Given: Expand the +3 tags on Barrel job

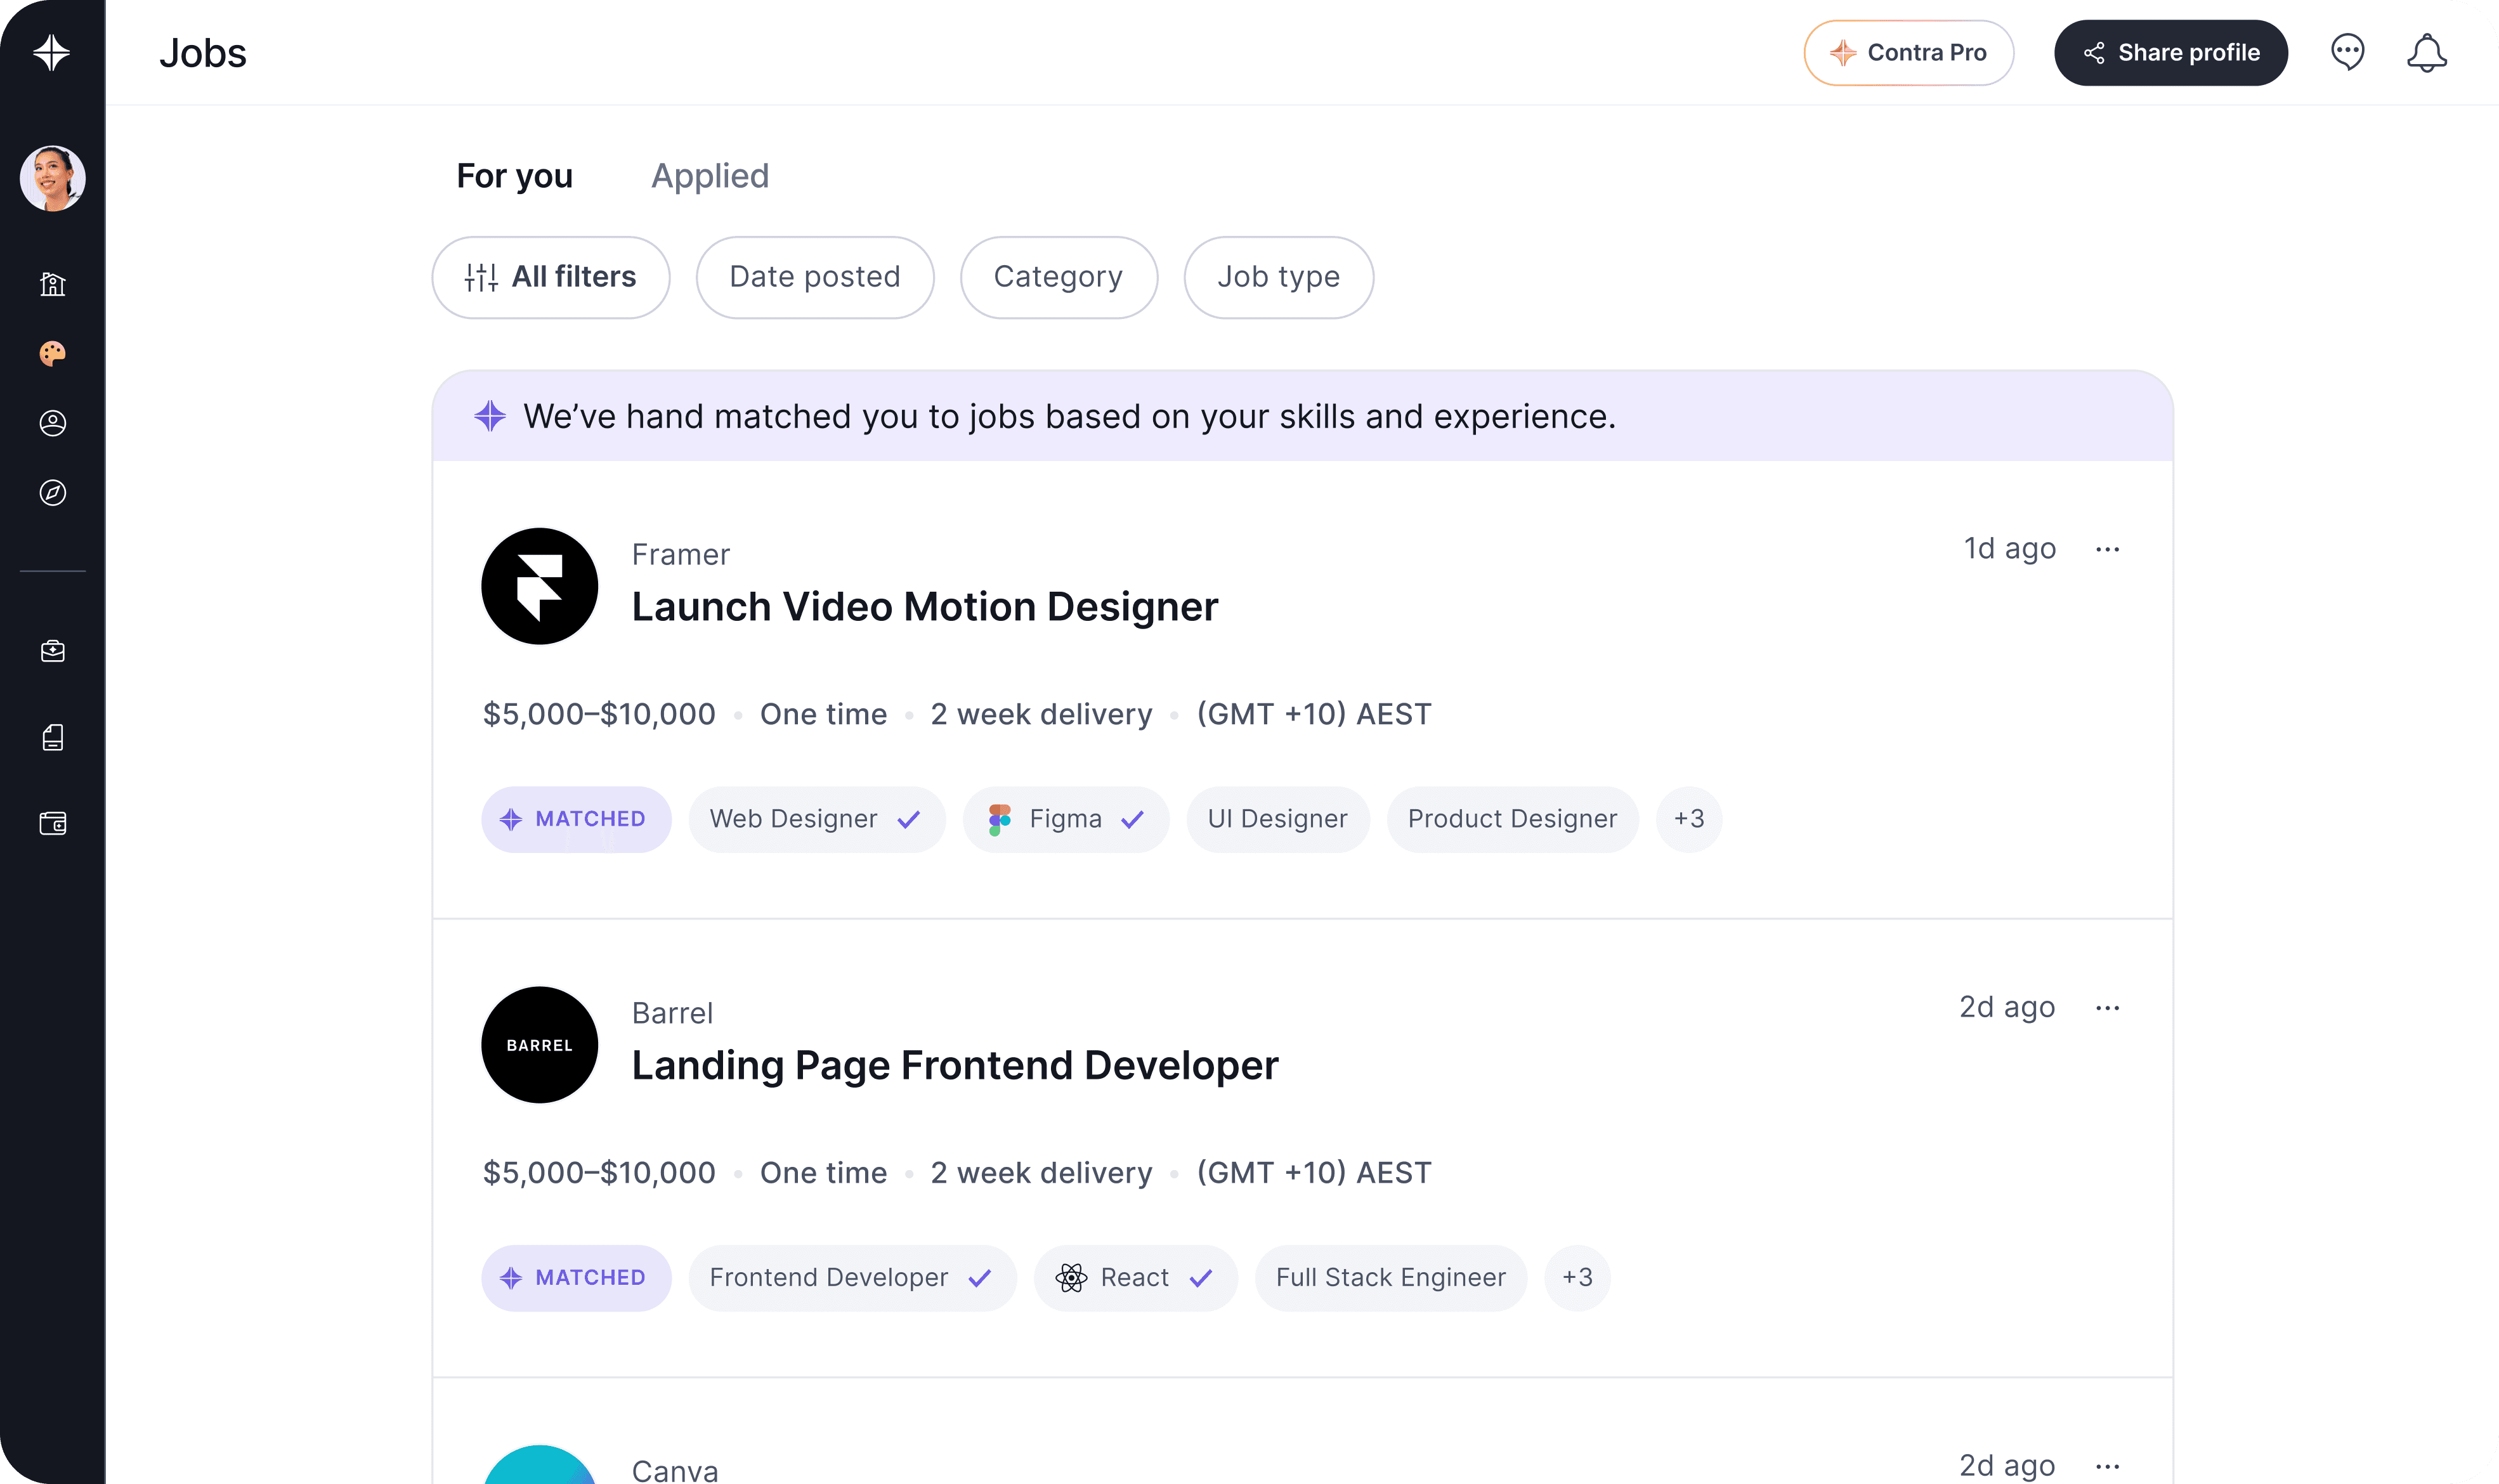Looking at the screenshot, I should point(1577,1278).
